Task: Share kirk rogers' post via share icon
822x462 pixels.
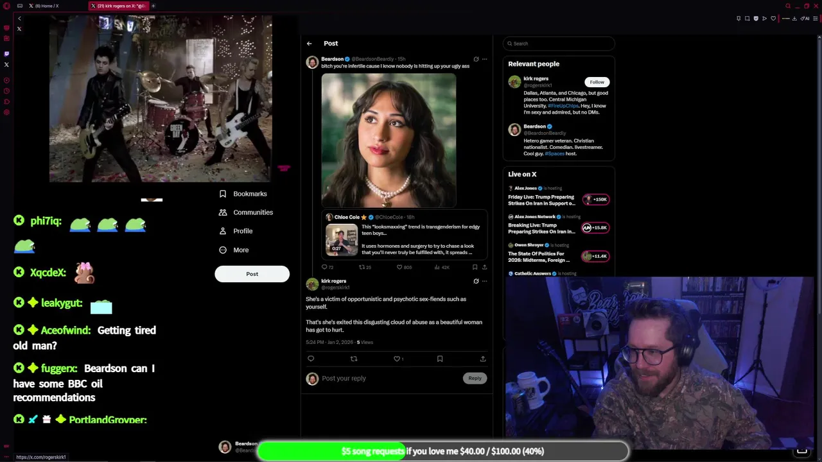Action: pyautogui.click(x=483, y=359)
